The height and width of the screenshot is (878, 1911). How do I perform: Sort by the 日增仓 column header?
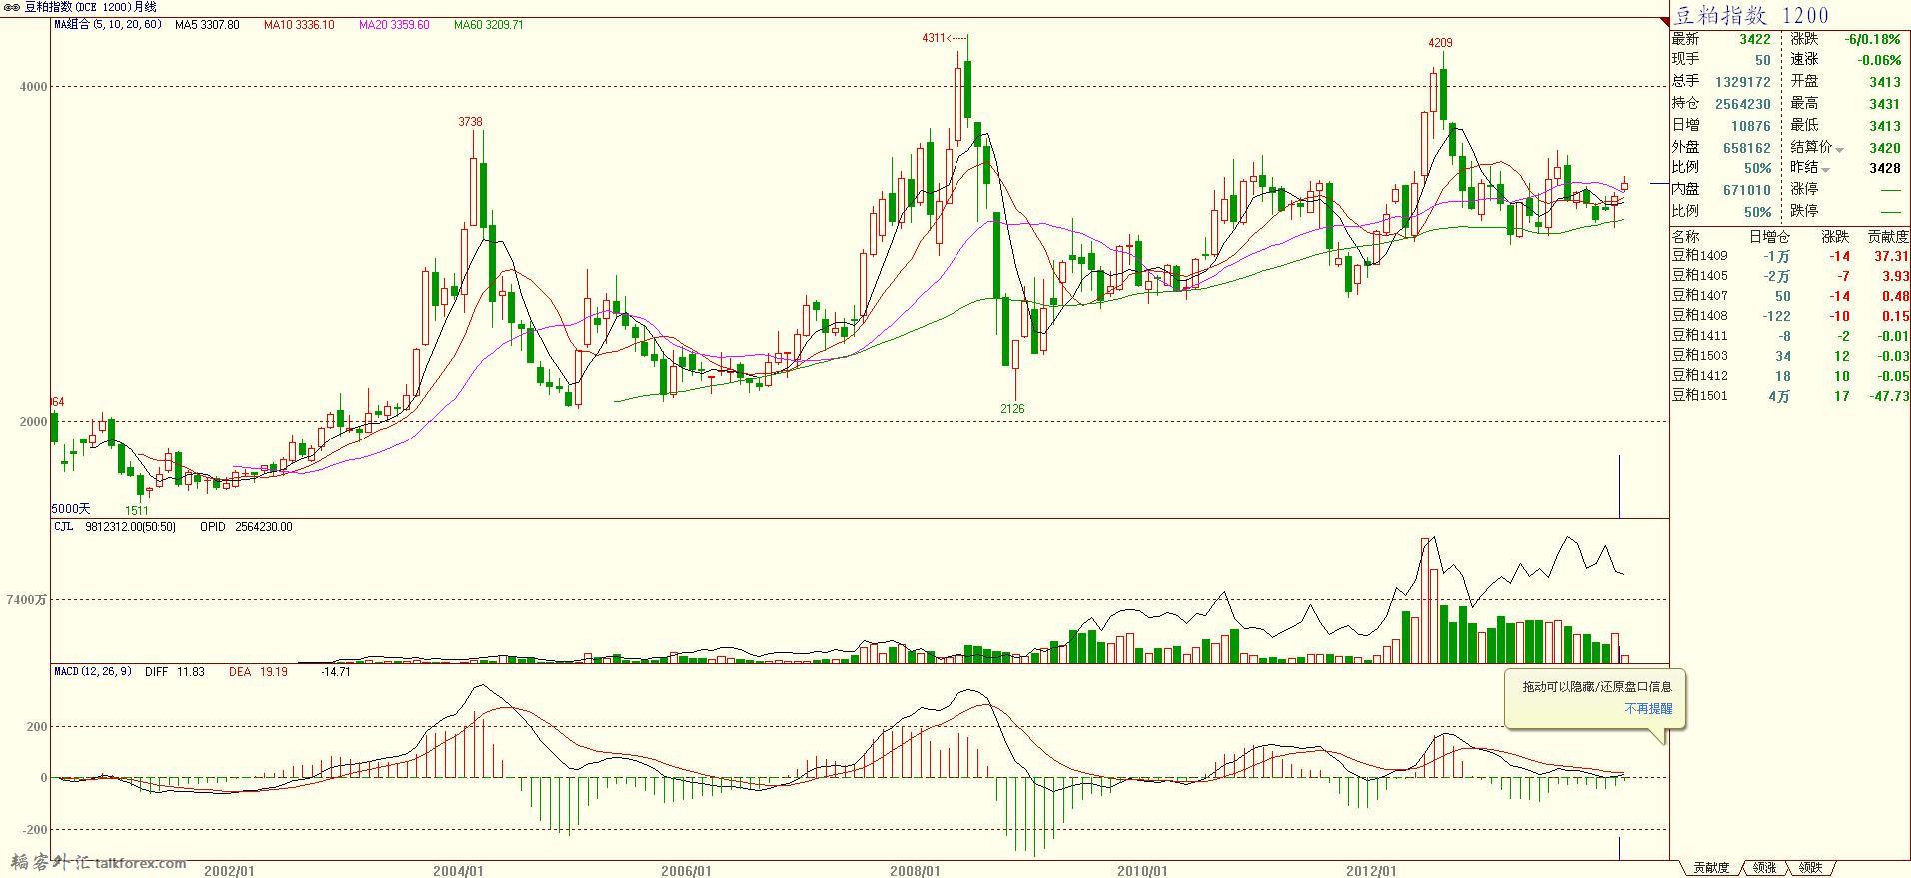(1769, 237)
